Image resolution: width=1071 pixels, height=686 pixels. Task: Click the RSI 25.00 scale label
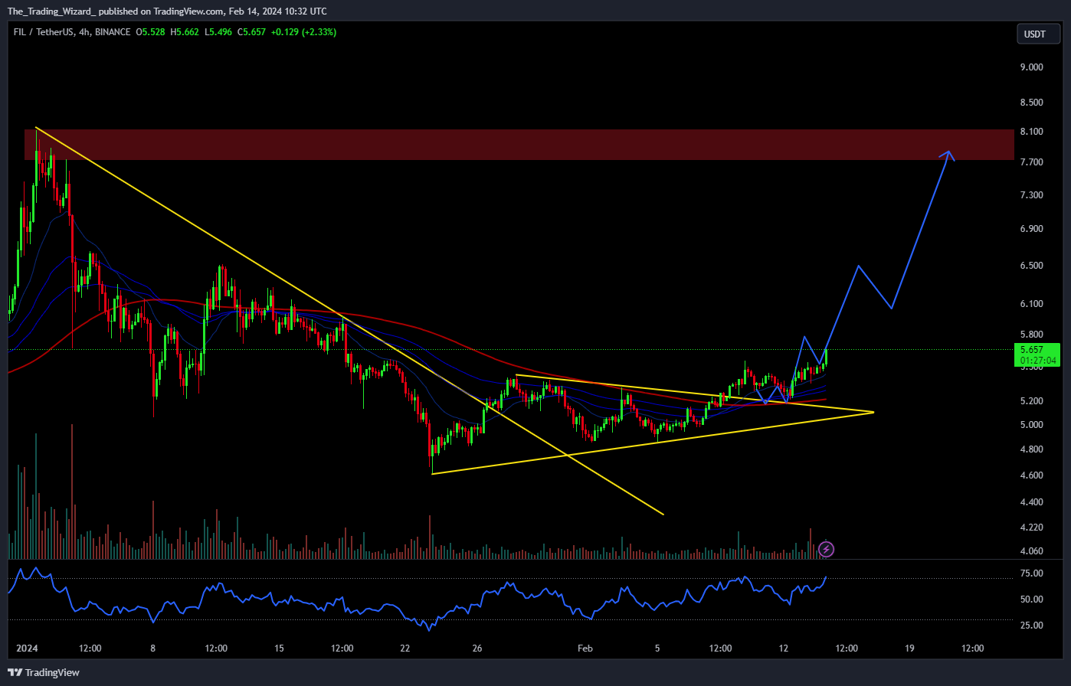pos(1032,626)
